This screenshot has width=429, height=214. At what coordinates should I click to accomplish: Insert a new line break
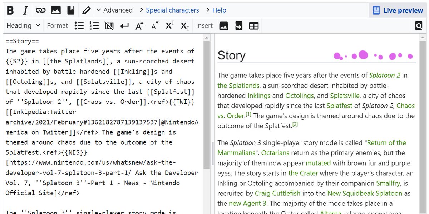(x=124, y=26)
